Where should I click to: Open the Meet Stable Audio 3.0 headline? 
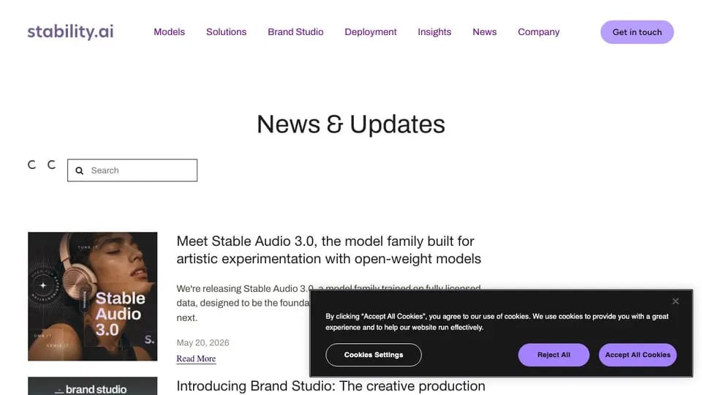click(328, 250)
